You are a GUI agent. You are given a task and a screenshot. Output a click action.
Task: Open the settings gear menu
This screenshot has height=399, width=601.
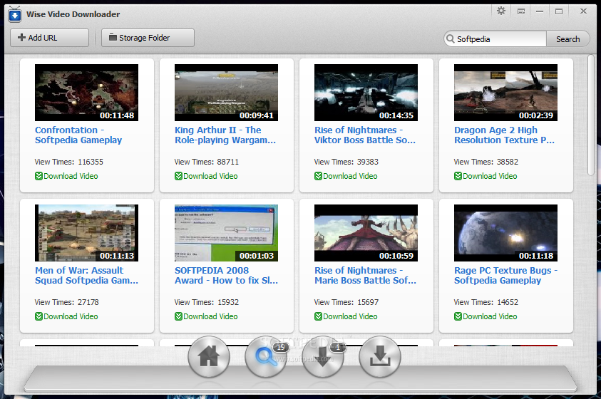501,11
